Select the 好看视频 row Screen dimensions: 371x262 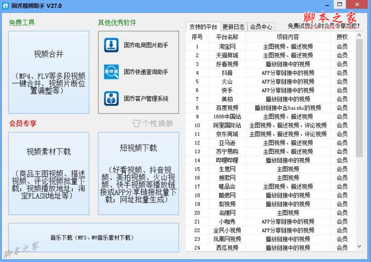pos(270,64)
